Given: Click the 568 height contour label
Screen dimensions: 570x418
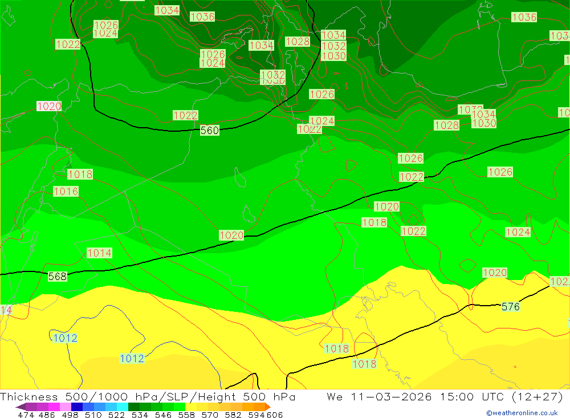Looking at the screenshot, I should point(58,277).
